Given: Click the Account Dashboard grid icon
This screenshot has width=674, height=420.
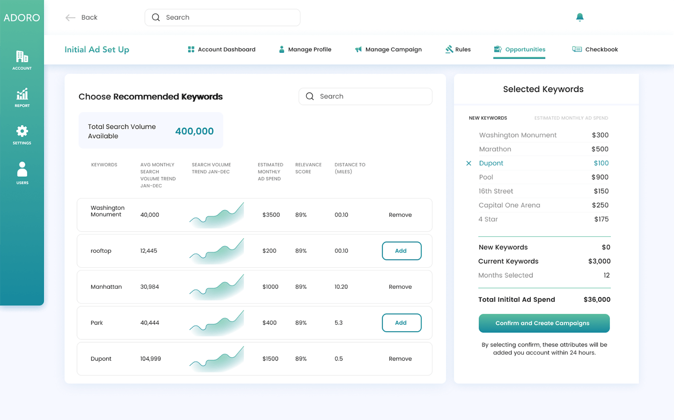Looking at the screenshot, I should click(191, 49).
